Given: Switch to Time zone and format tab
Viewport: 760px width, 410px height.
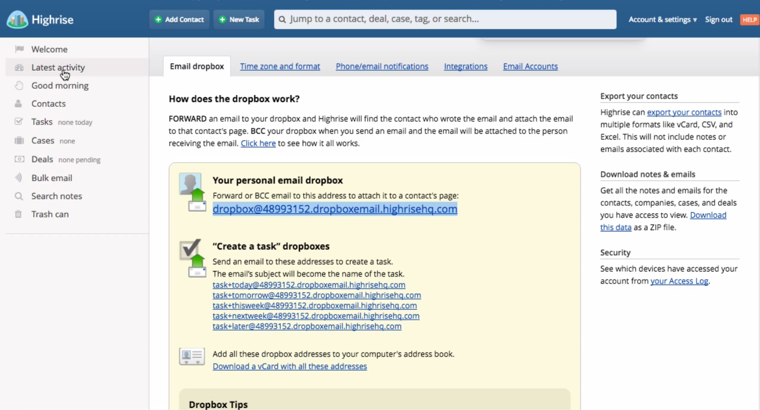Looking at the screenshot, I should [x=280, y=66].
